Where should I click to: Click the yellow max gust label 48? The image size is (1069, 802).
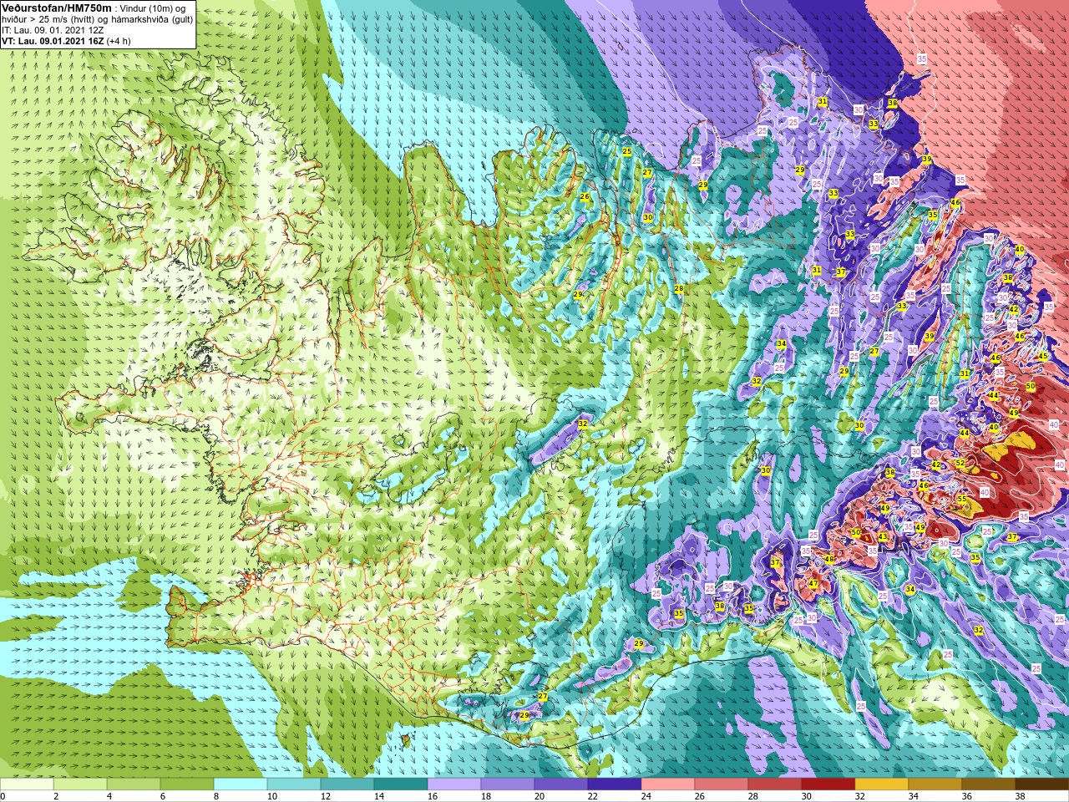(x=829, y=559)
